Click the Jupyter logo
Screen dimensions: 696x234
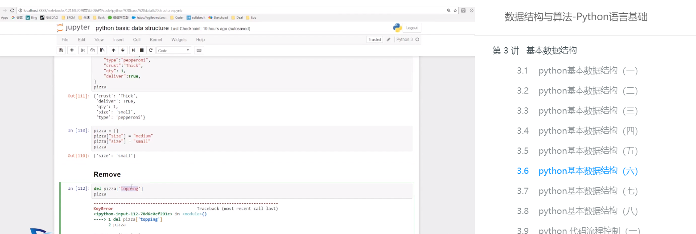(74, 28)
